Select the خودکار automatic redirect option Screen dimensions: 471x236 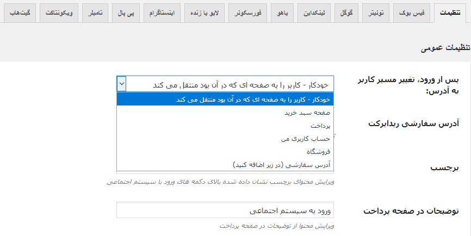click(x=225, y=100)
